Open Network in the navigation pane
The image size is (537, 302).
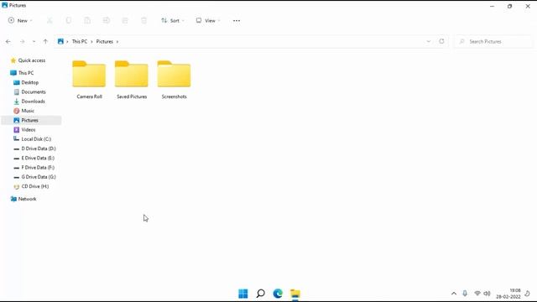(27, 199)
